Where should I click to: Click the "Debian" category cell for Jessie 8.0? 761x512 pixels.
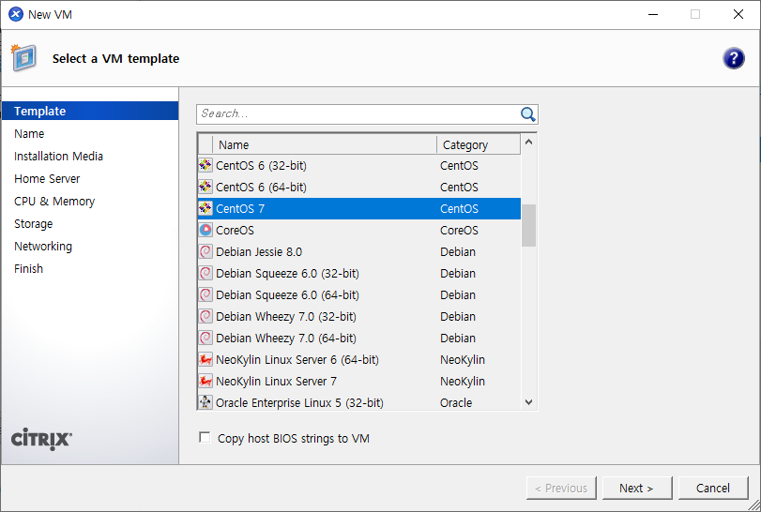(458, 251)
